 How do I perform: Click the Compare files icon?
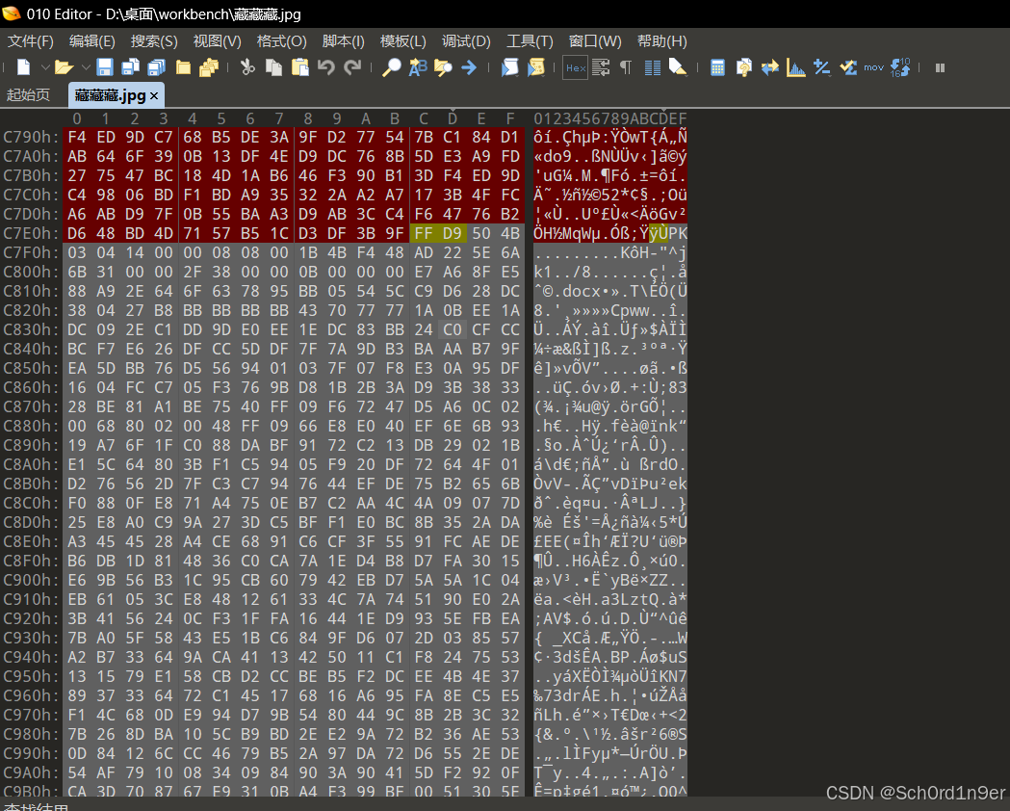tap(744, 67)
